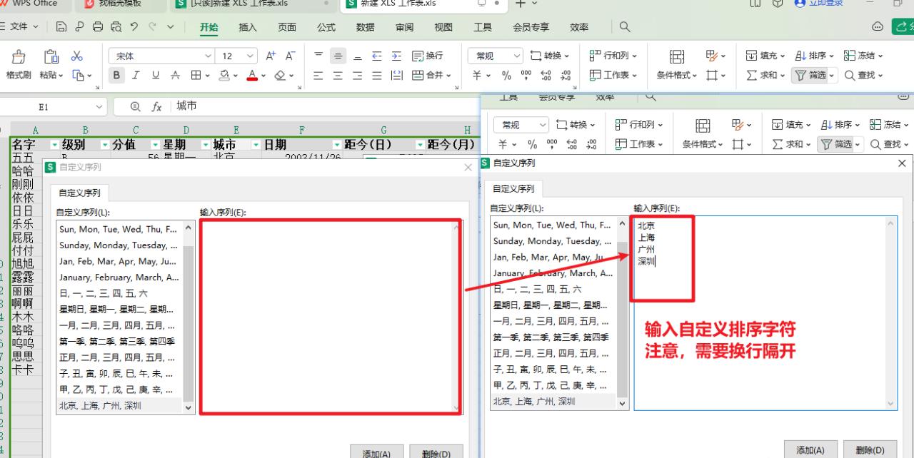
Task: Increase indent in alignment group
Action: tap(396, 56)
